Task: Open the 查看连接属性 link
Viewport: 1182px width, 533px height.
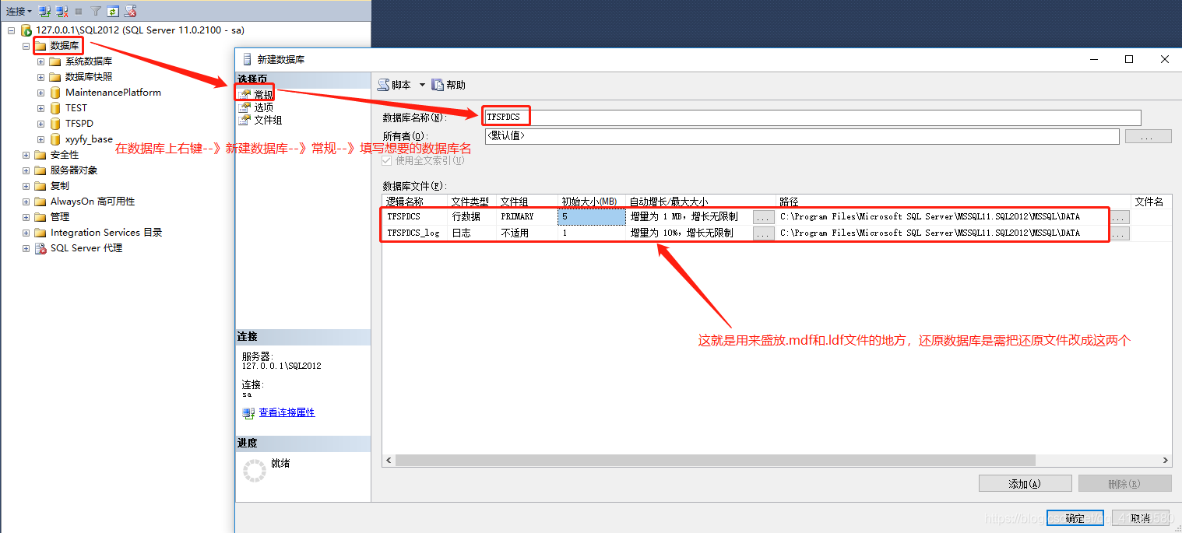Action: pos(287,412)
